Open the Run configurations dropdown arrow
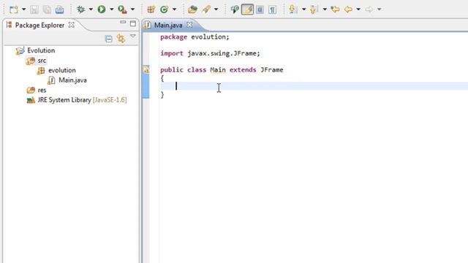Screen dimensions: 468x263 pyautogui.click(x=112, y=9)
